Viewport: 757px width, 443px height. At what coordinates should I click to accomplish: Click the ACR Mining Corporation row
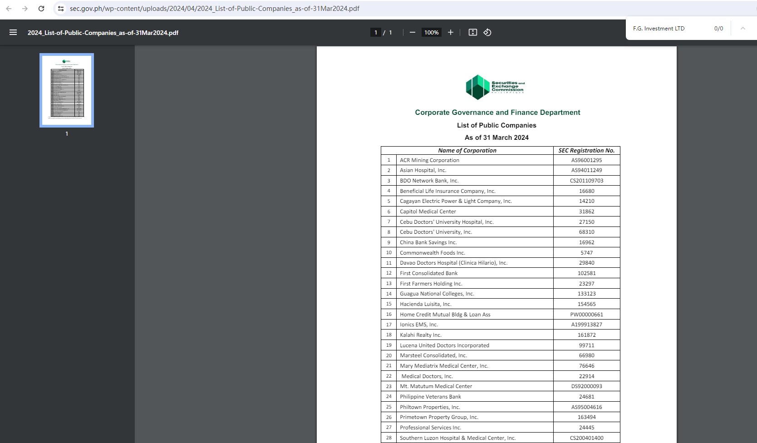pos(429,160)
